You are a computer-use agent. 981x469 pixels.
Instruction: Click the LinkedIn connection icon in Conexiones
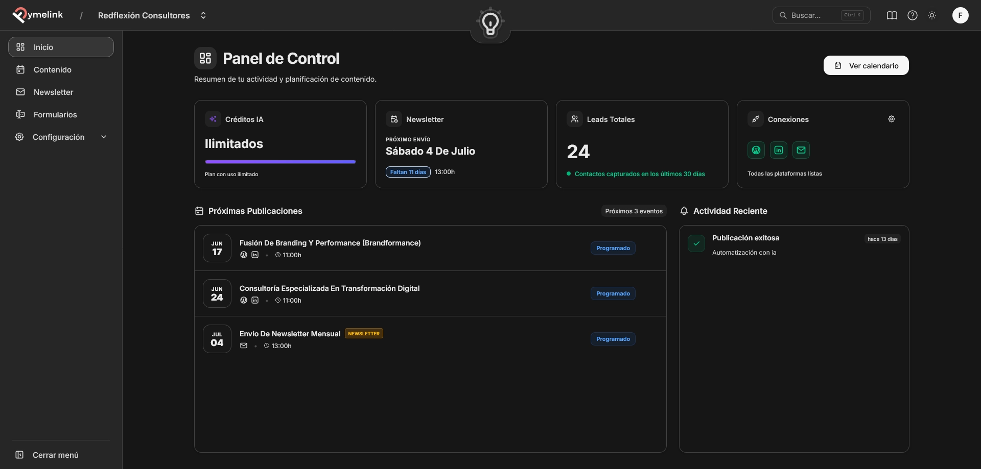[779, 150]
